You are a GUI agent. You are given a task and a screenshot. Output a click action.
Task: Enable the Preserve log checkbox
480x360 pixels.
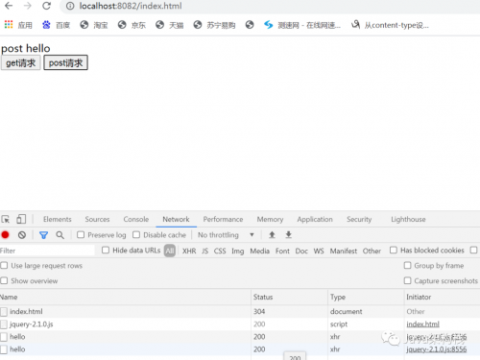(81, 235)
